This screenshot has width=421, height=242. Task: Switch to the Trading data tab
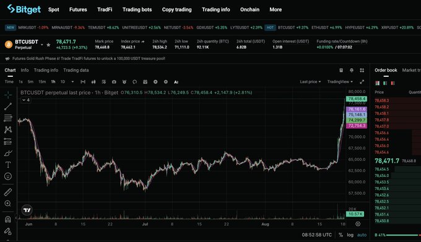tap(76, 70)
